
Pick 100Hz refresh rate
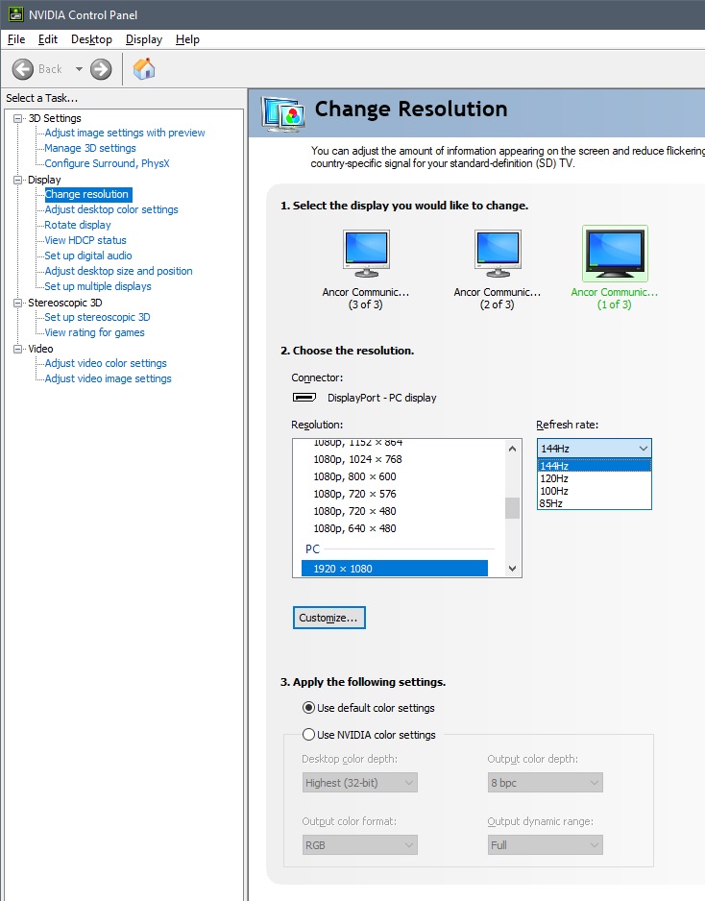595,491
